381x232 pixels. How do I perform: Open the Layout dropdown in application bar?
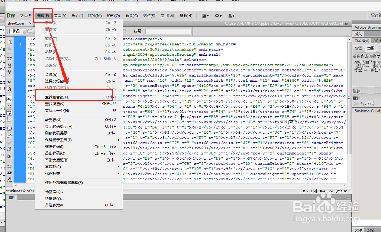(x=205, y=16)
